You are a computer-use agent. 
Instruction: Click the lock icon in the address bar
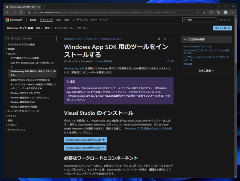pyautogui.click(x=29, y=12)
